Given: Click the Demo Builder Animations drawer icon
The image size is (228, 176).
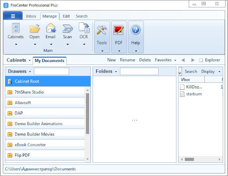Looking at the screenshot, I should 10,124.
